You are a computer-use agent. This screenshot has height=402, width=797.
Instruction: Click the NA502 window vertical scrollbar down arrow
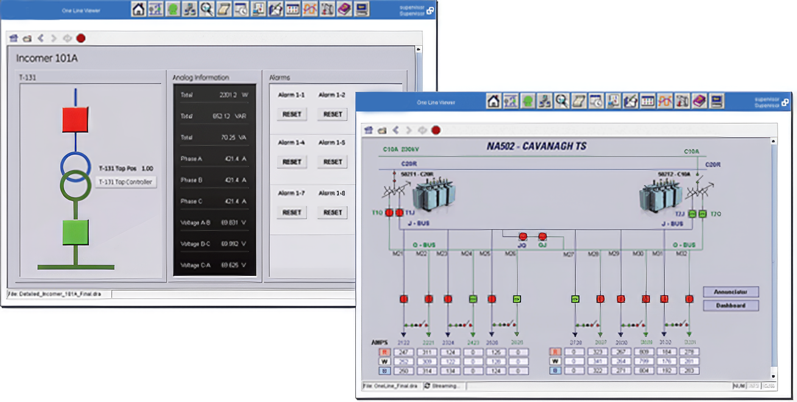coord(773,376)
